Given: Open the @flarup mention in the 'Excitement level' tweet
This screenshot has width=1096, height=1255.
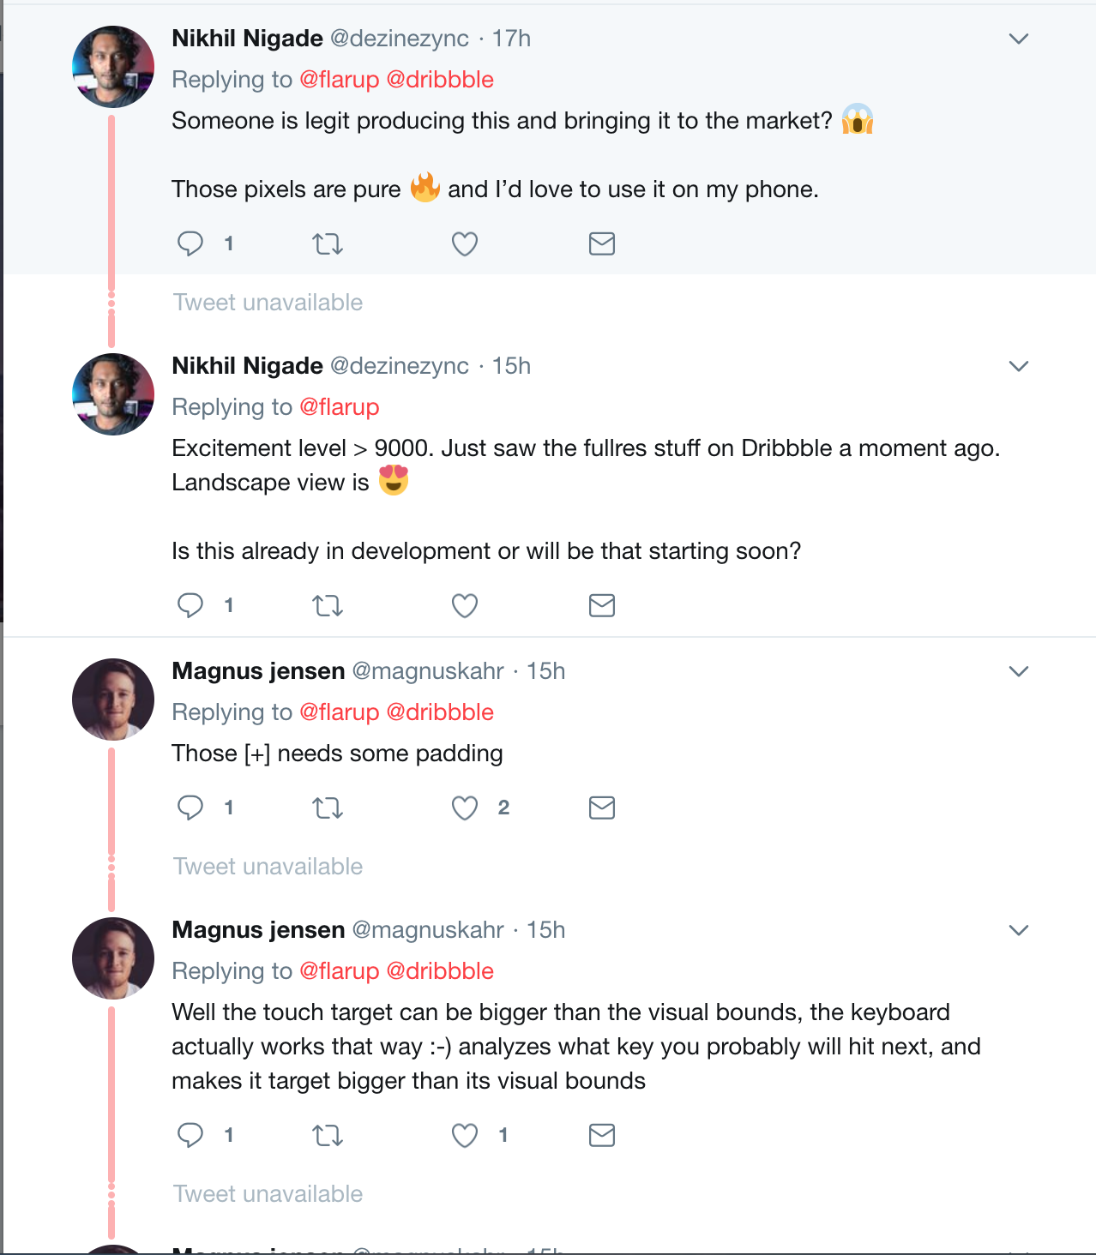Looking at the screenshot, I should coord(340,407).
